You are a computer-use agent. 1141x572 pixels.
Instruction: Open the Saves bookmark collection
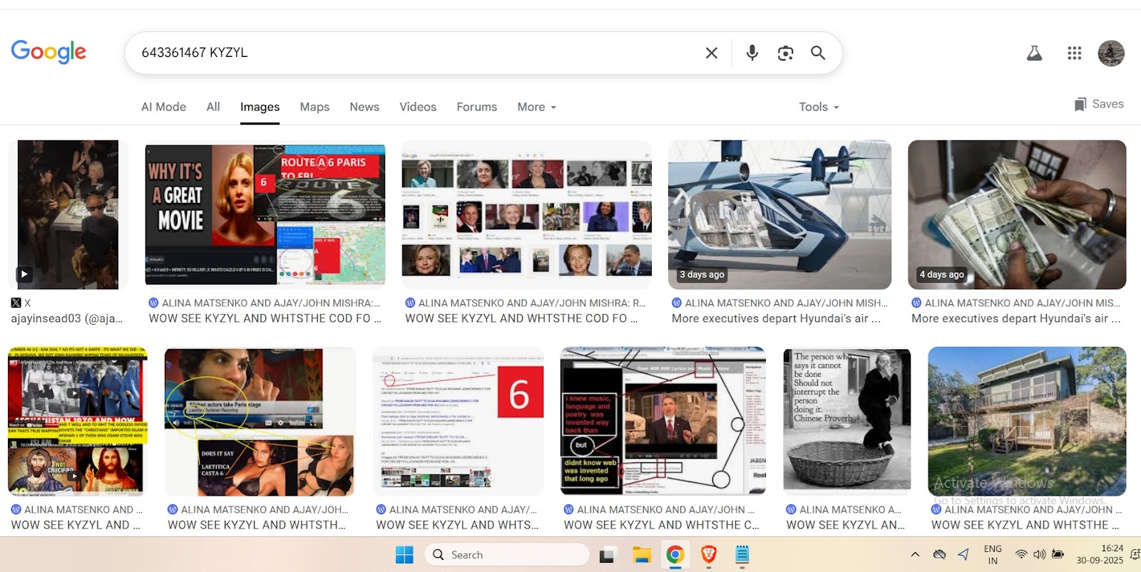pyautogui.click(x=1098, y=104)
